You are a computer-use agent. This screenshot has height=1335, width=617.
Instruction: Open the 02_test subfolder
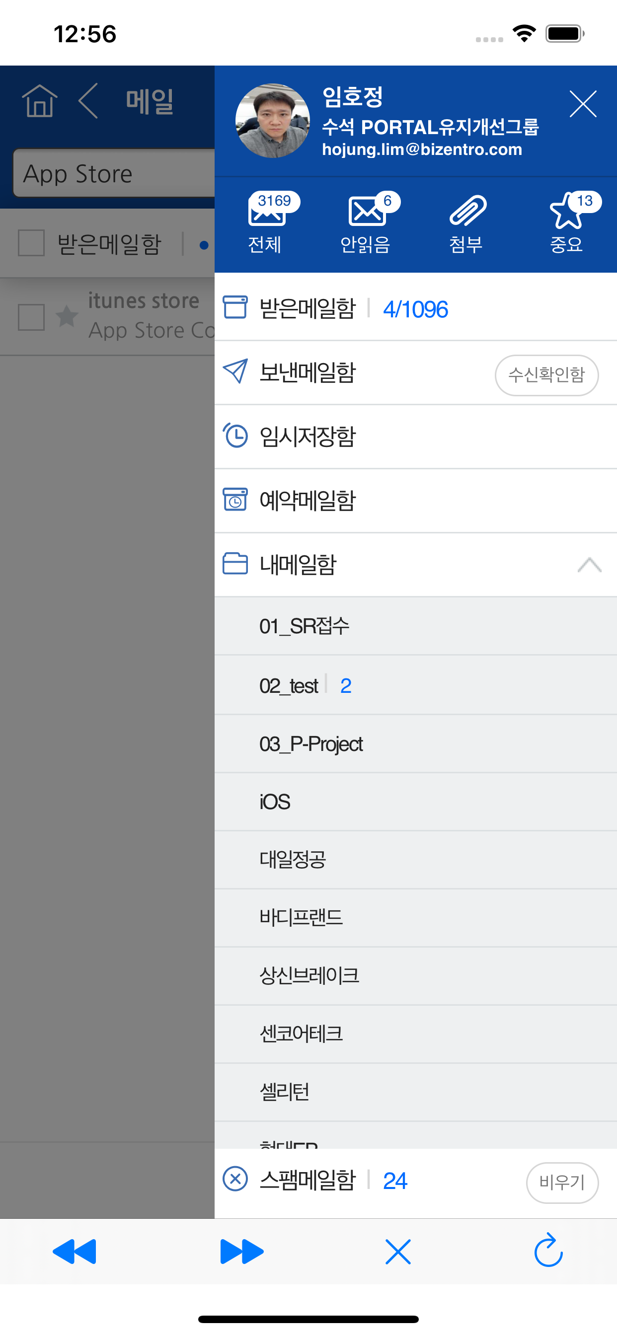[416, 685]
